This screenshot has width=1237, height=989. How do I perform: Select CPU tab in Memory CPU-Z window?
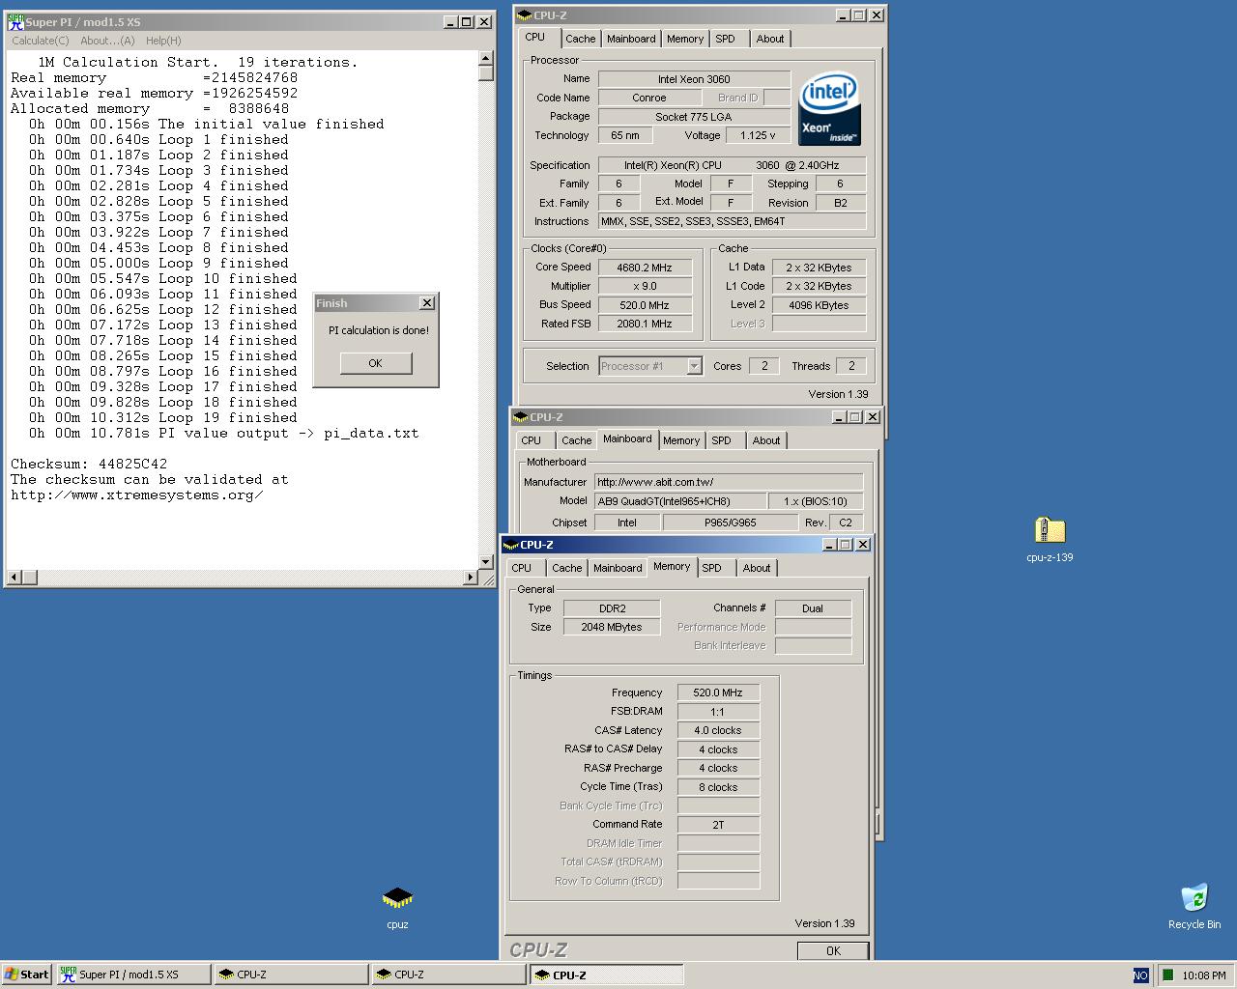tap(522, 568)
